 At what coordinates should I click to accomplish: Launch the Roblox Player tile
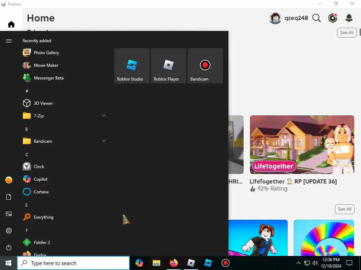point(169,66)
